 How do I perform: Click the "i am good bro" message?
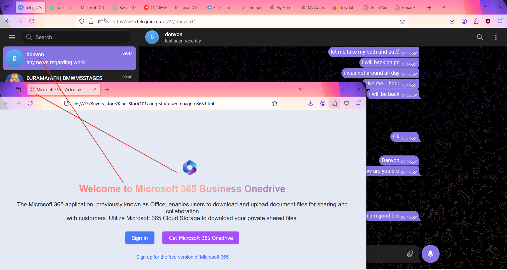[x=393, y=216]
